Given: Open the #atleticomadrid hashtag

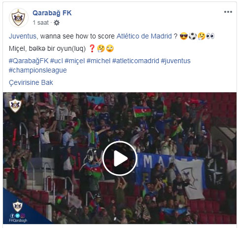Looking at the screenshot, I should pos(136,61).
